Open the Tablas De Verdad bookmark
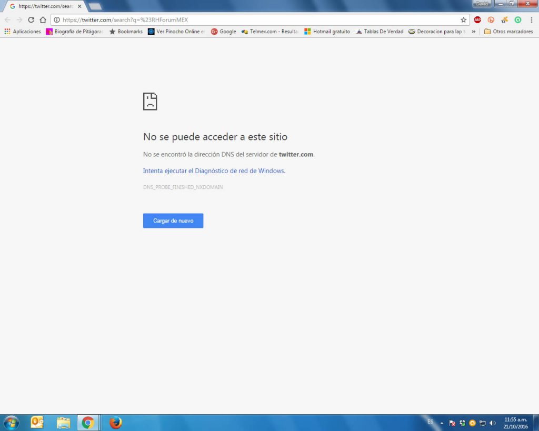The image size is (539, 431). pos(380,31)
